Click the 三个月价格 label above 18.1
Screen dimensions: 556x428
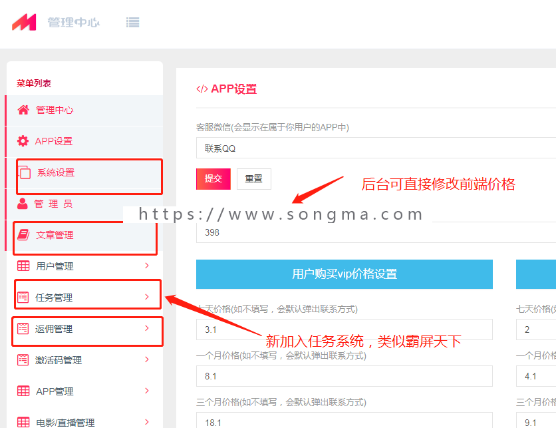tap(281, 402)
